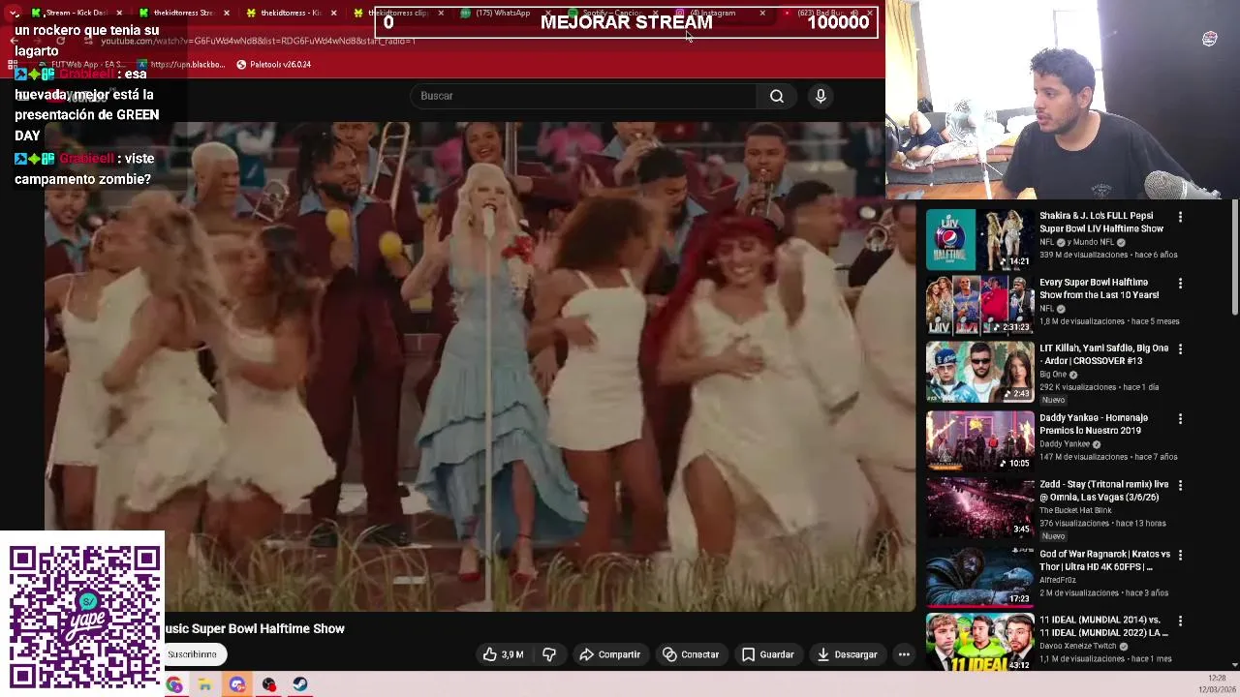Open Steam from the taskbar
1240x697 pixels.
(300, 684)
